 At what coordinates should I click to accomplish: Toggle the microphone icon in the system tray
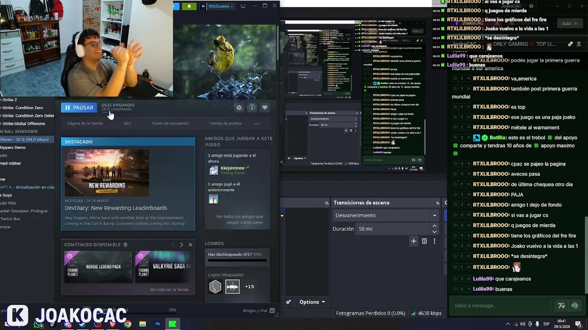[x=537, y=324]
